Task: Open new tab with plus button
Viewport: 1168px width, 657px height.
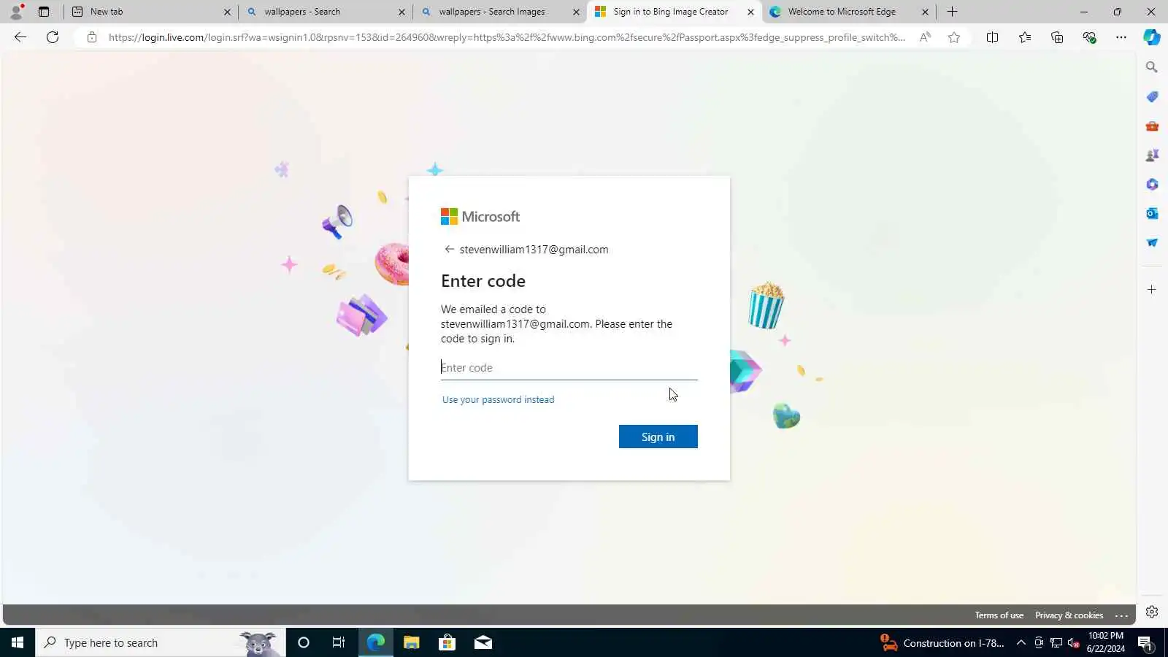Action: pos(952,12)
